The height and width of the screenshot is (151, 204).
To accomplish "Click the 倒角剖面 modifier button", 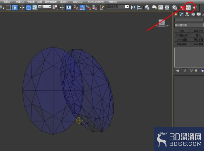I will point(182,44).
